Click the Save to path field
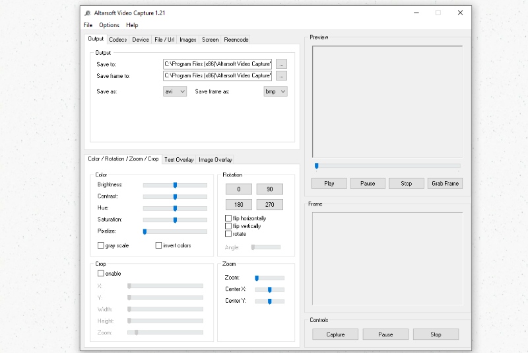The image size is (528, 353). click(x=218, y=63)
